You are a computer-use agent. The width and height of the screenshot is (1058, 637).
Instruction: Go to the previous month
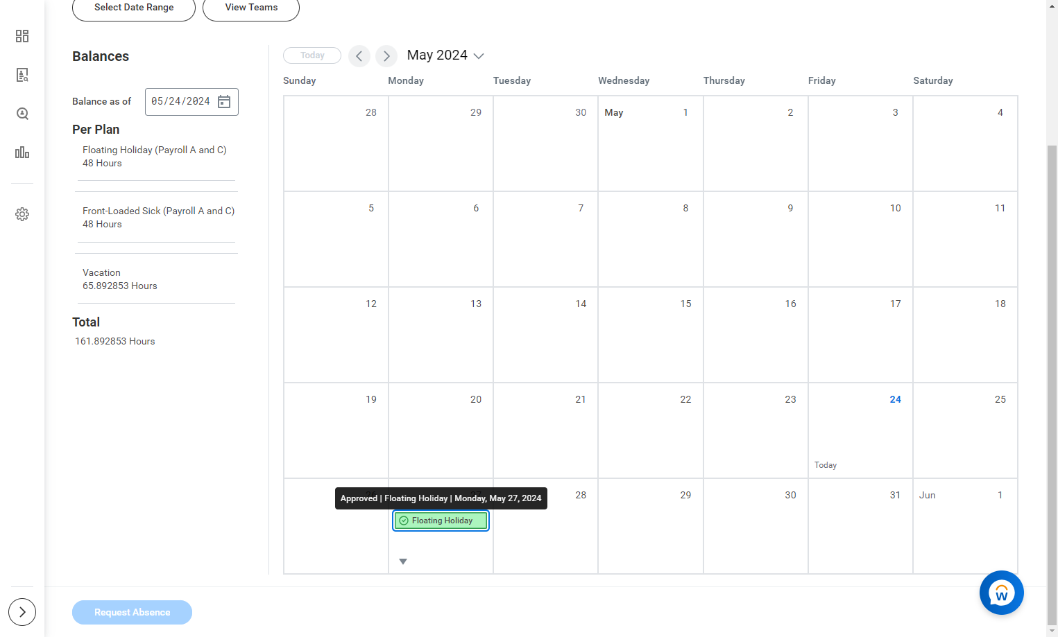(359, 56)
